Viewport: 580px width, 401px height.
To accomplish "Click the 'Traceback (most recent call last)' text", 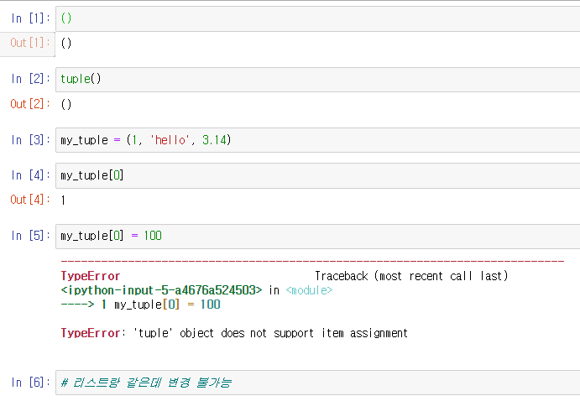I will (411, 276).
